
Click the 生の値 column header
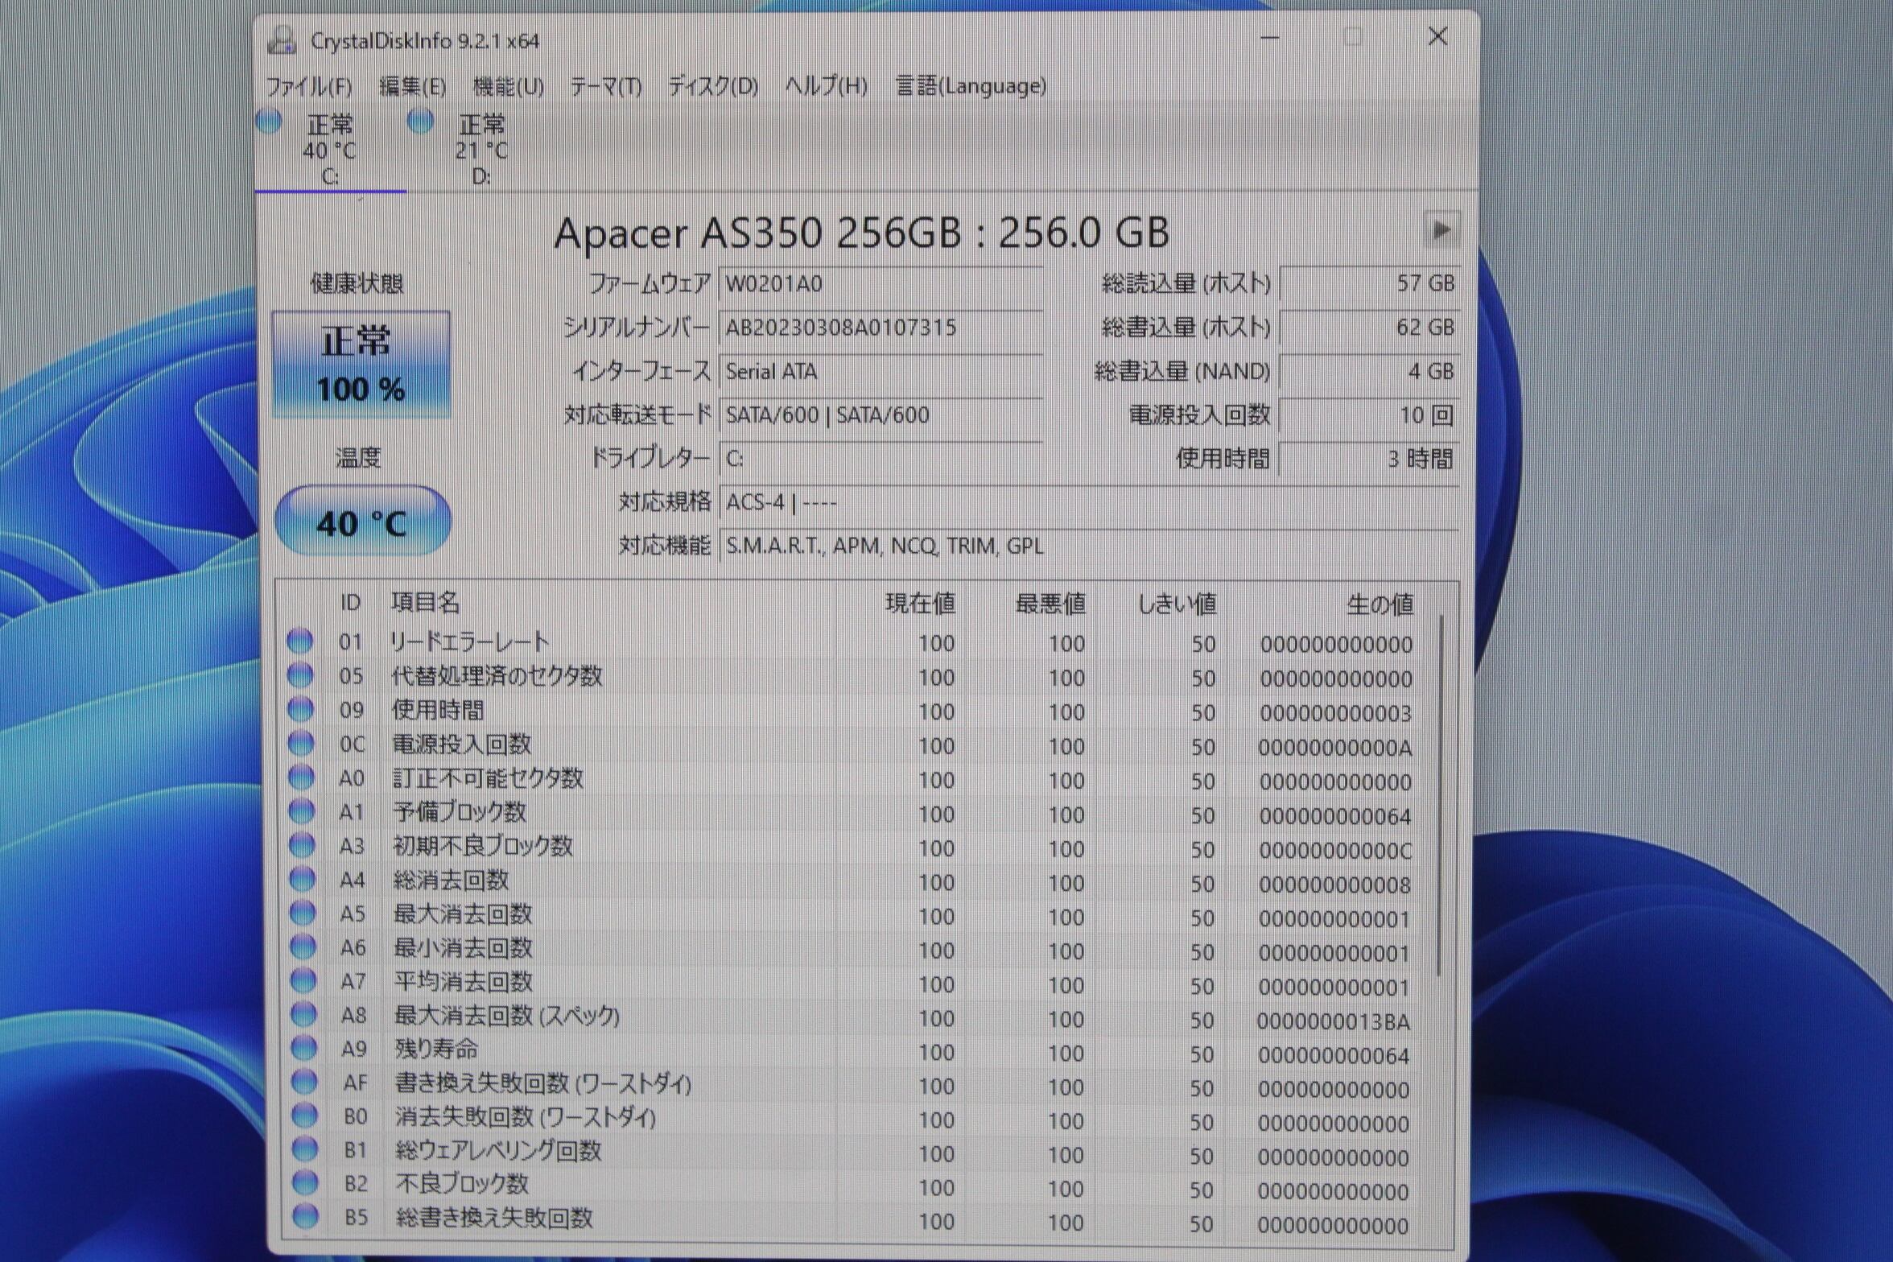(1380, 604)
